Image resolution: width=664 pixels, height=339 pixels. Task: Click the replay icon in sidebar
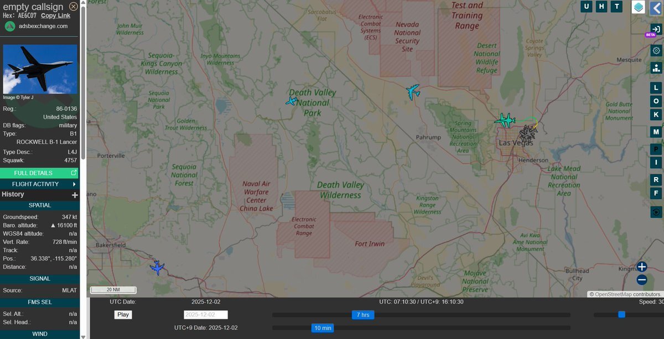(x=656, y=212)
